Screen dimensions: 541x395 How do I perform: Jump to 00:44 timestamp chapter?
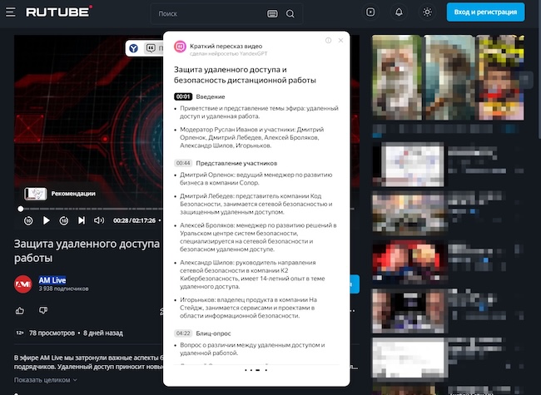pyautogui.click(x=183, y=163)
